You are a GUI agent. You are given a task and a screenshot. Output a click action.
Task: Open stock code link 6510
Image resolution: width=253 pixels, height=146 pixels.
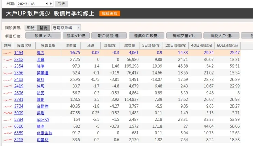pos(19,126)
